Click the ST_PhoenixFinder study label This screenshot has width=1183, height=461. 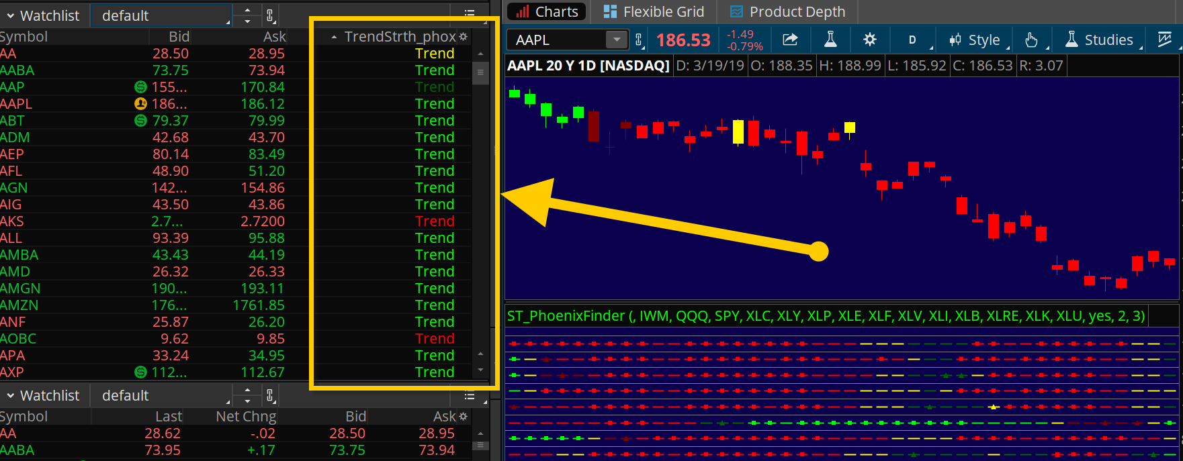(826, 315)
